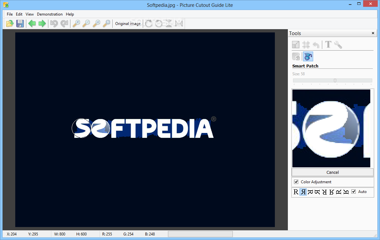Open the wrench settings tool
Viewport: 380px width, 240px height.
point(338,44)
